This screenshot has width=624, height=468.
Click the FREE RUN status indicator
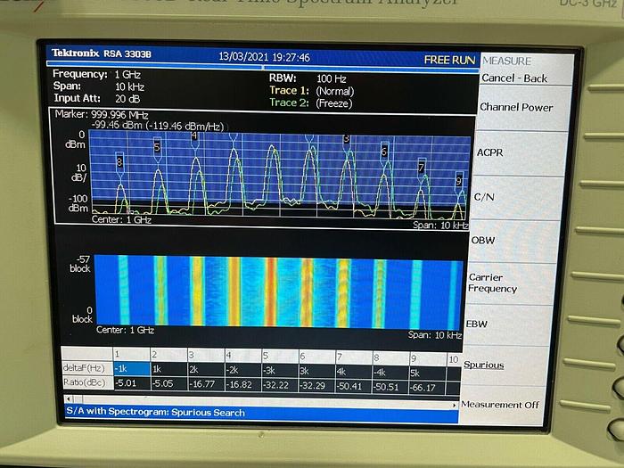(449, 60)
